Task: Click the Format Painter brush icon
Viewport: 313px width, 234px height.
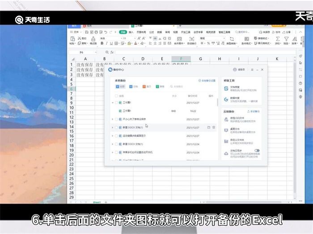Action: (93, 39)
